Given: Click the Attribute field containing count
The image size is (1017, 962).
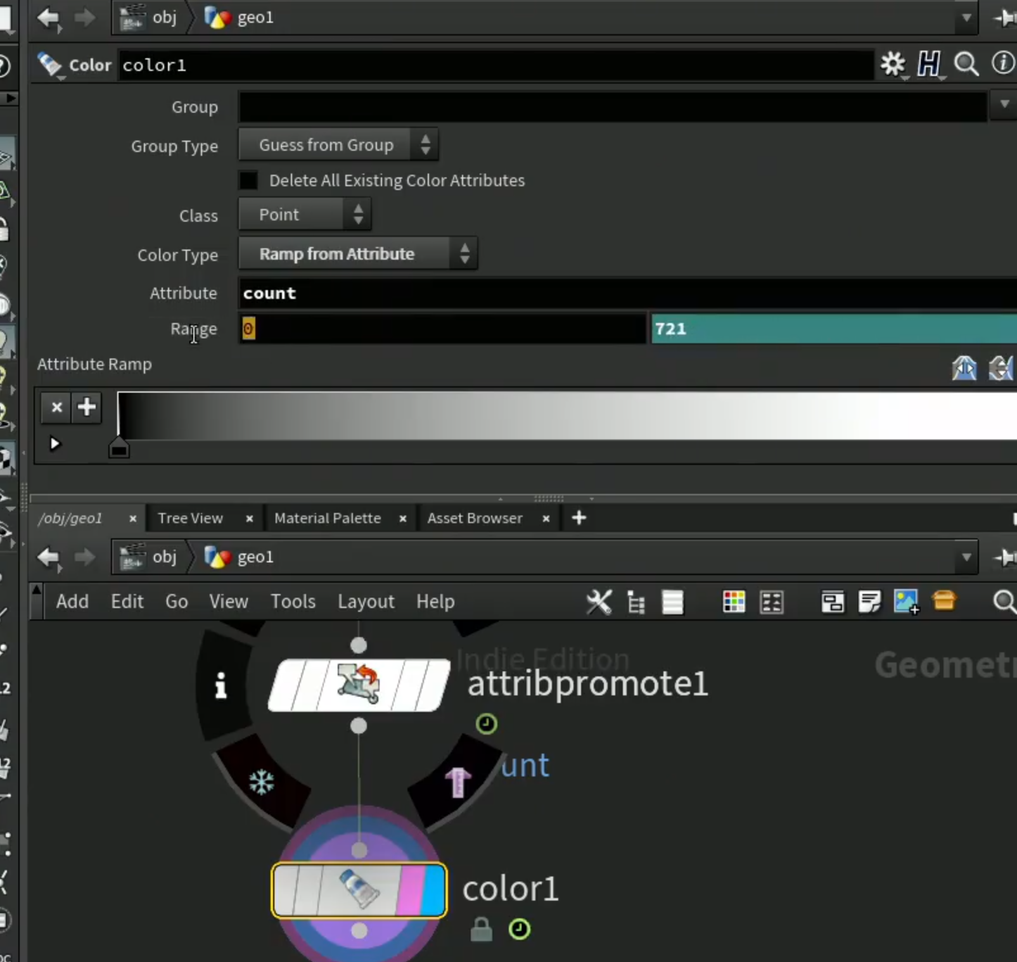Looking at the screenshot, I should pyautogui.click(x=627, y=293).
